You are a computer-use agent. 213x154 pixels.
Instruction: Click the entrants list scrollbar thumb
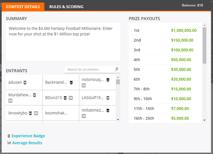coord(118,82)
